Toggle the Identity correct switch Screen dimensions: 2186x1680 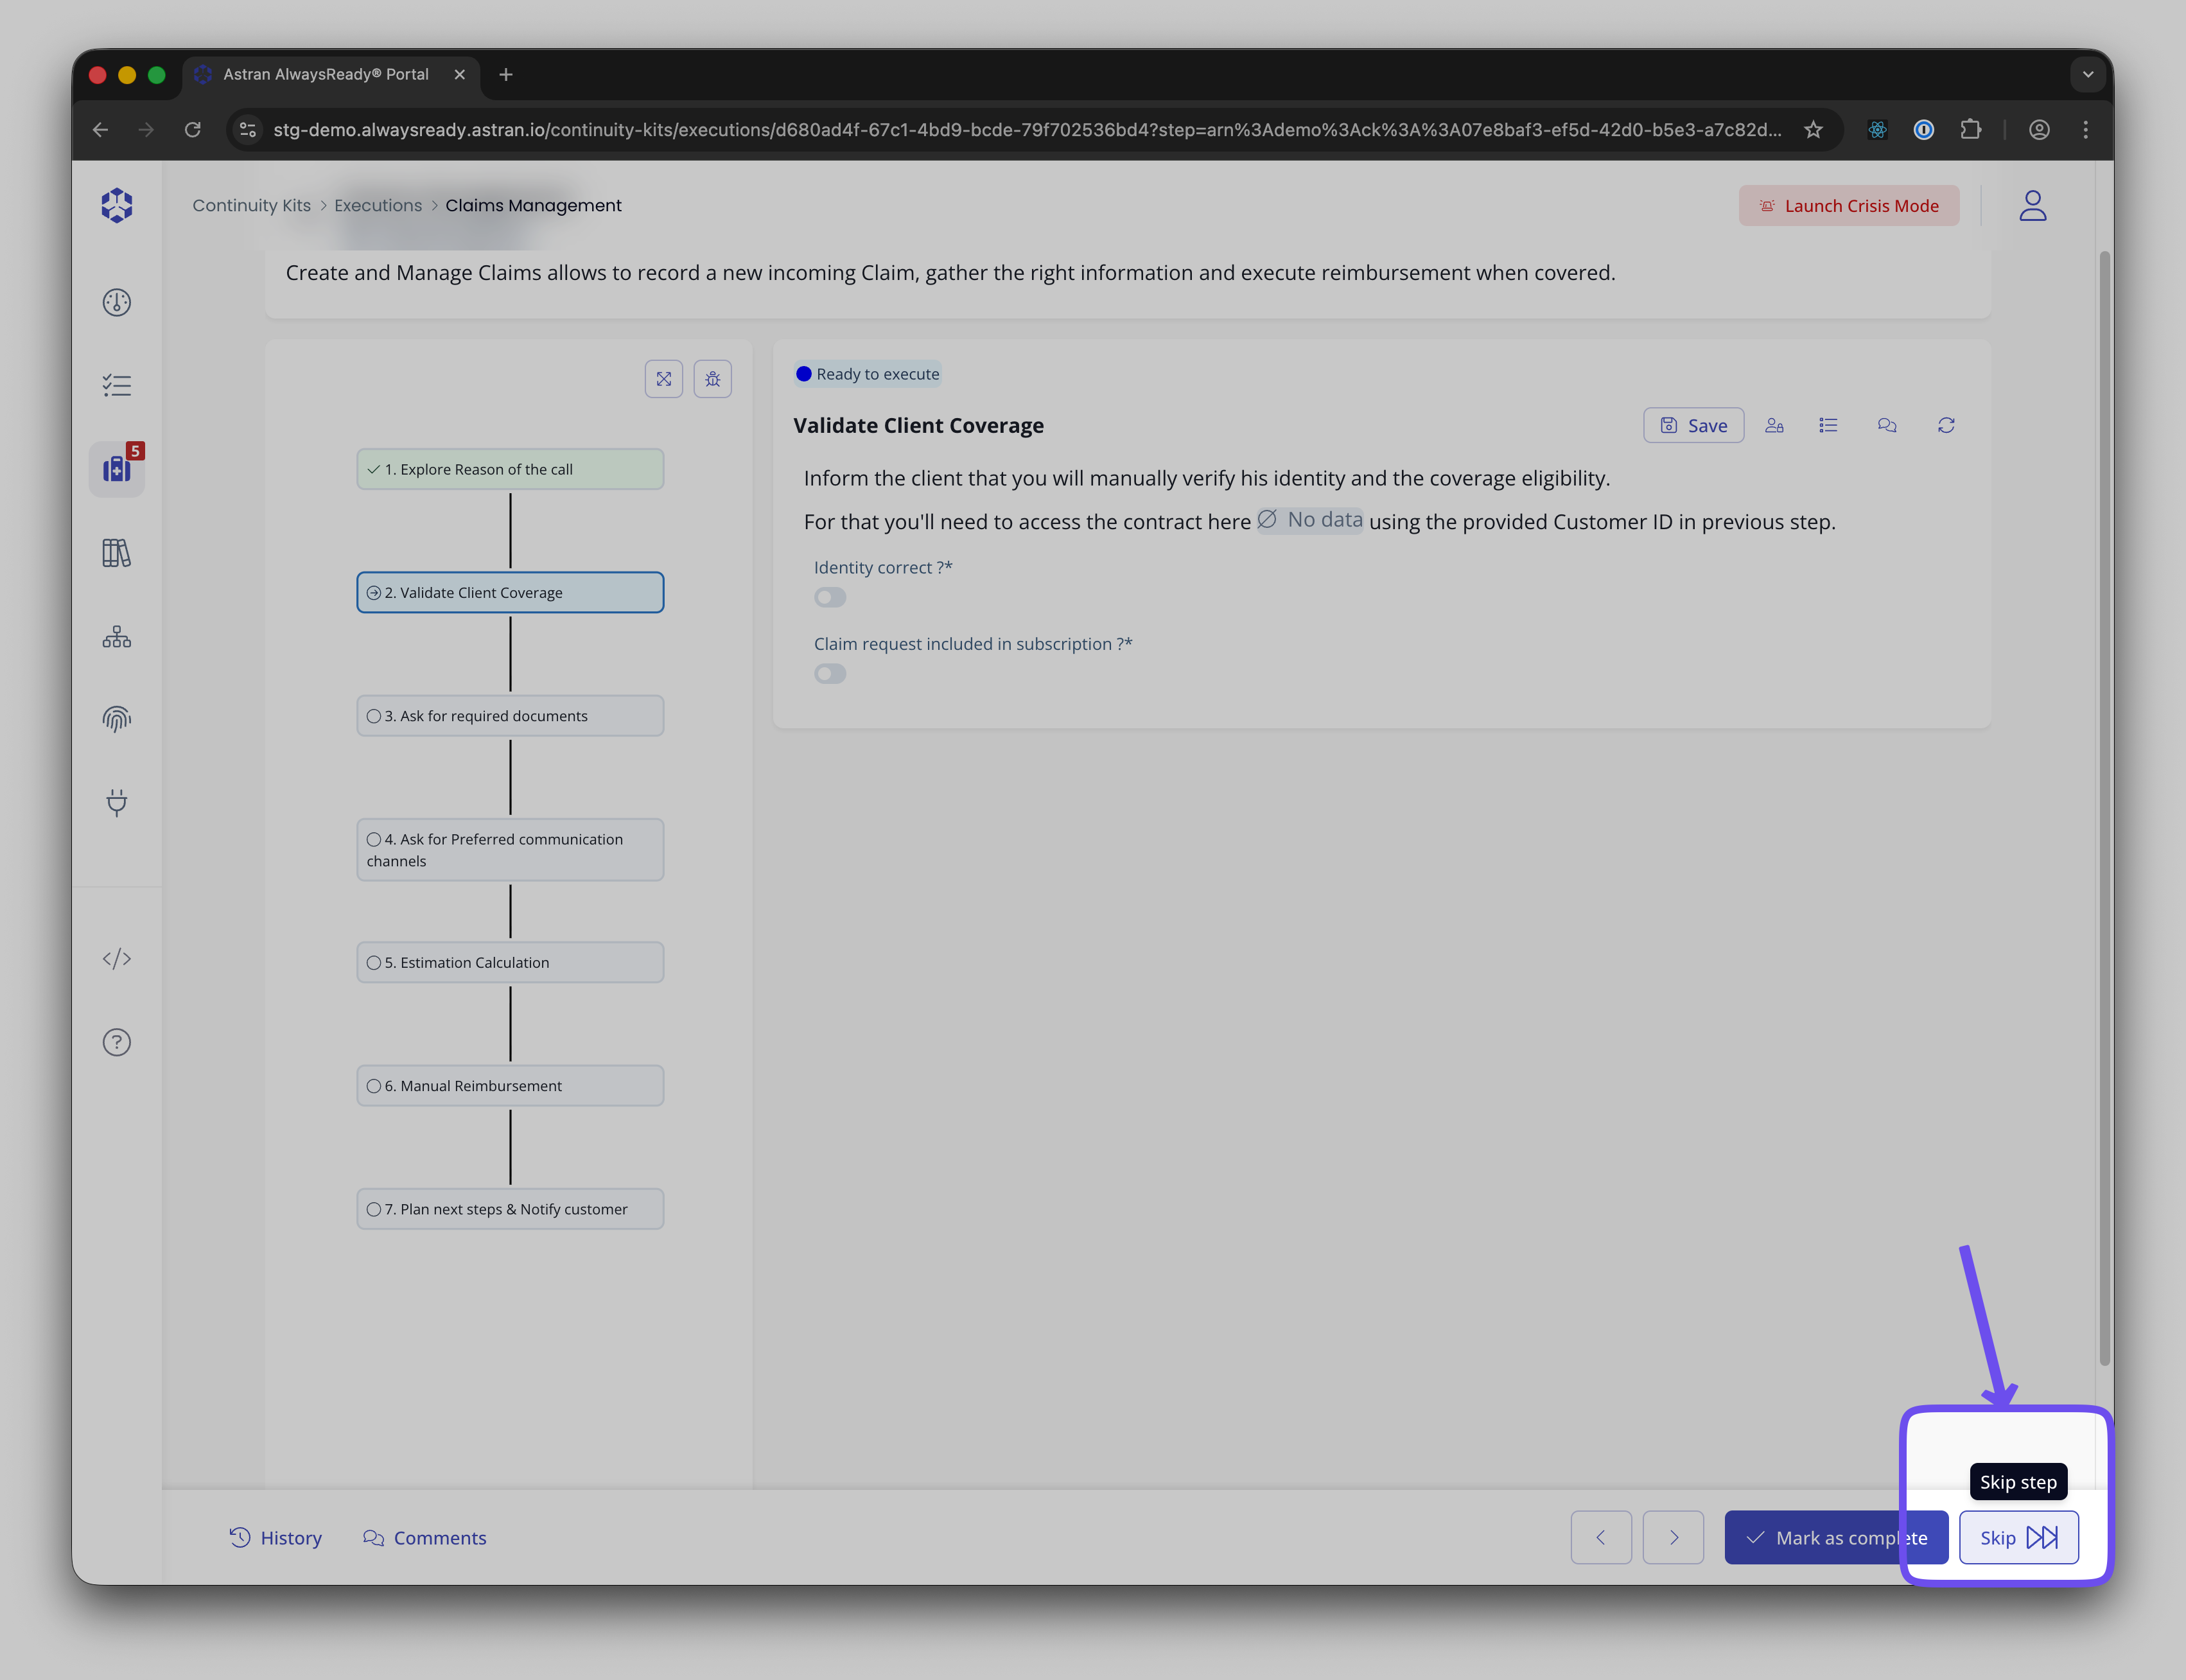pos(830,598)
